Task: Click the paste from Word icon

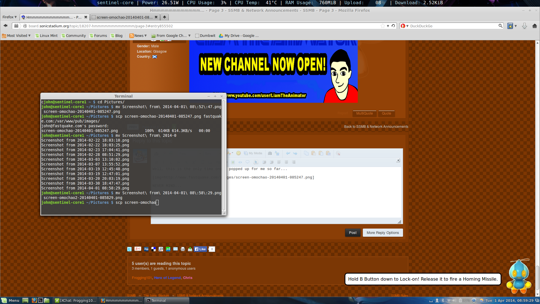Action: point(328,153)
